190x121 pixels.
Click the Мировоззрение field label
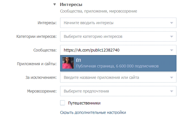pyautogui.click(x=42, y=91)
